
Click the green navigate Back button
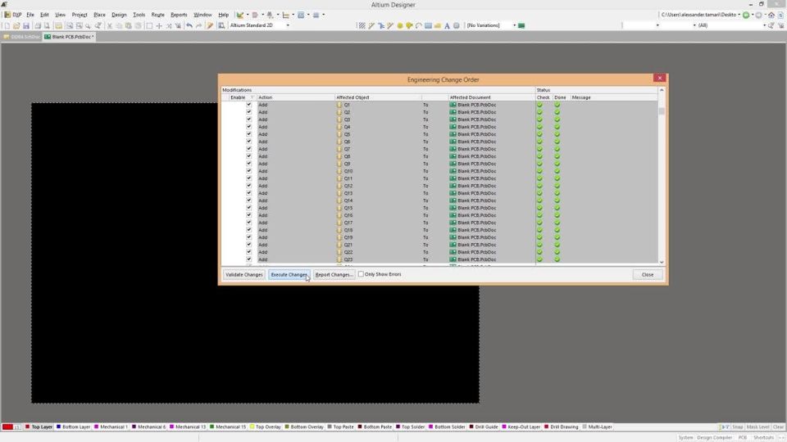point(746,15)
